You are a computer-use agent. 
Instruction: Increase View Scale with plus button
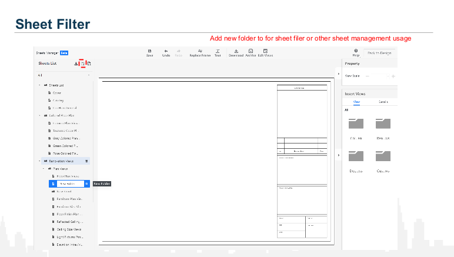[x=393, y=76]
